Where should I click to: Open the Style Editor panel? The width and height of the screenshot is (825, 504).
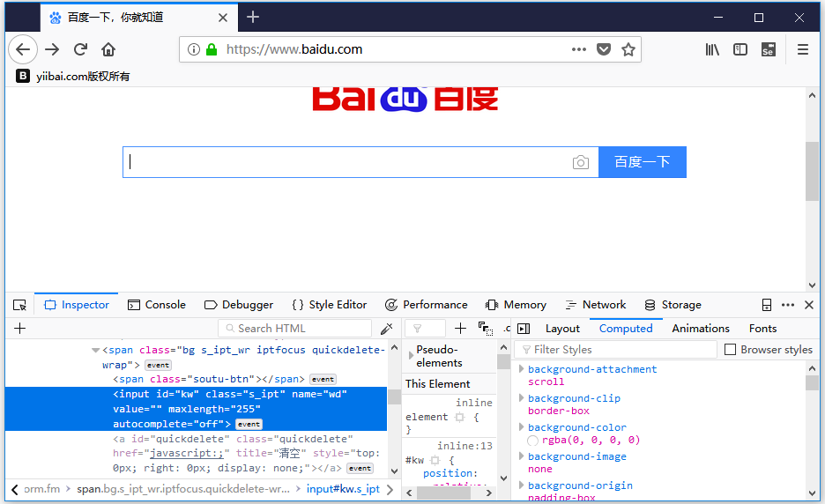[x=330, y=305]
